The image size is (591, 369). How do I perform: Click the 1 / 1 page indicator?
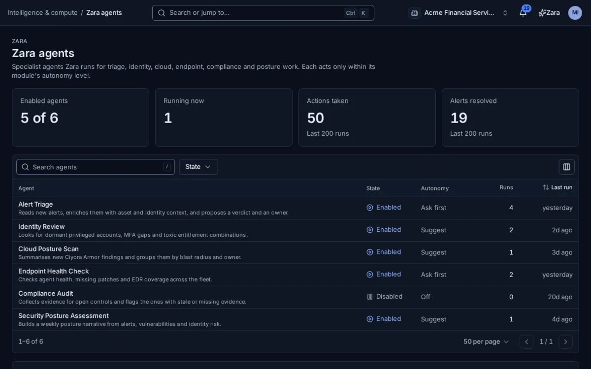coord(546,341)
